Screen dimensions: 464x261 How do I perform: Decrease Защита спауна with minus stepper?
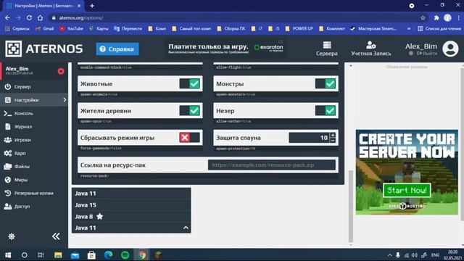point(333,140)
